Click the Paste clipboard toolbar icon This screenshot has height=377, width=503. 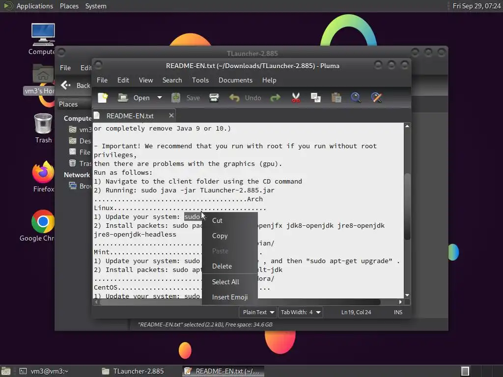pyautogui.click(x=336, y=98)
